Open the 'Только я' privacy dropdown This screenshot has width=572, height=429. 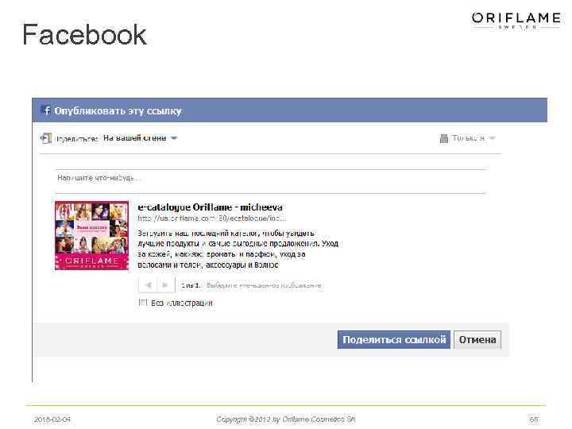[473, 138]
